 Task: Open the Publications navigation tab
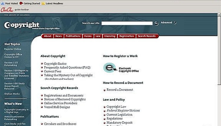[x=73, y=36]
